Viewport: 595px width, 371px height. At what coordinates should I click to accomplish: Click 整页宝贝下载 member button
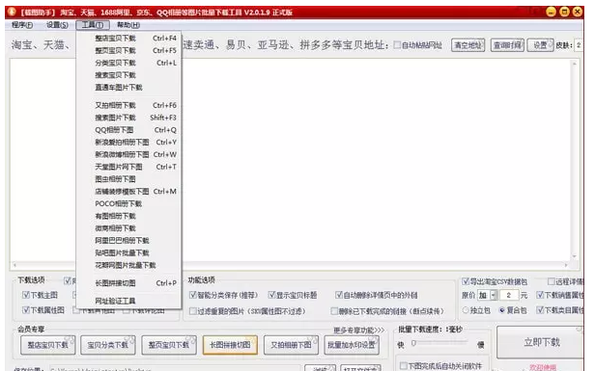169,345
